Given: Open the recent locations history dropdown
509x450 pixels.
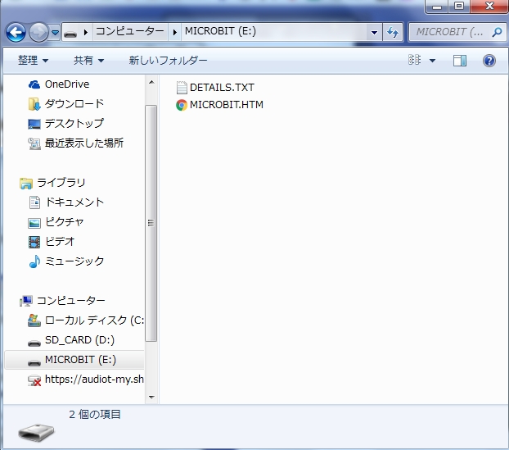Looking at the screenshot, I should (x=55, y=33).
